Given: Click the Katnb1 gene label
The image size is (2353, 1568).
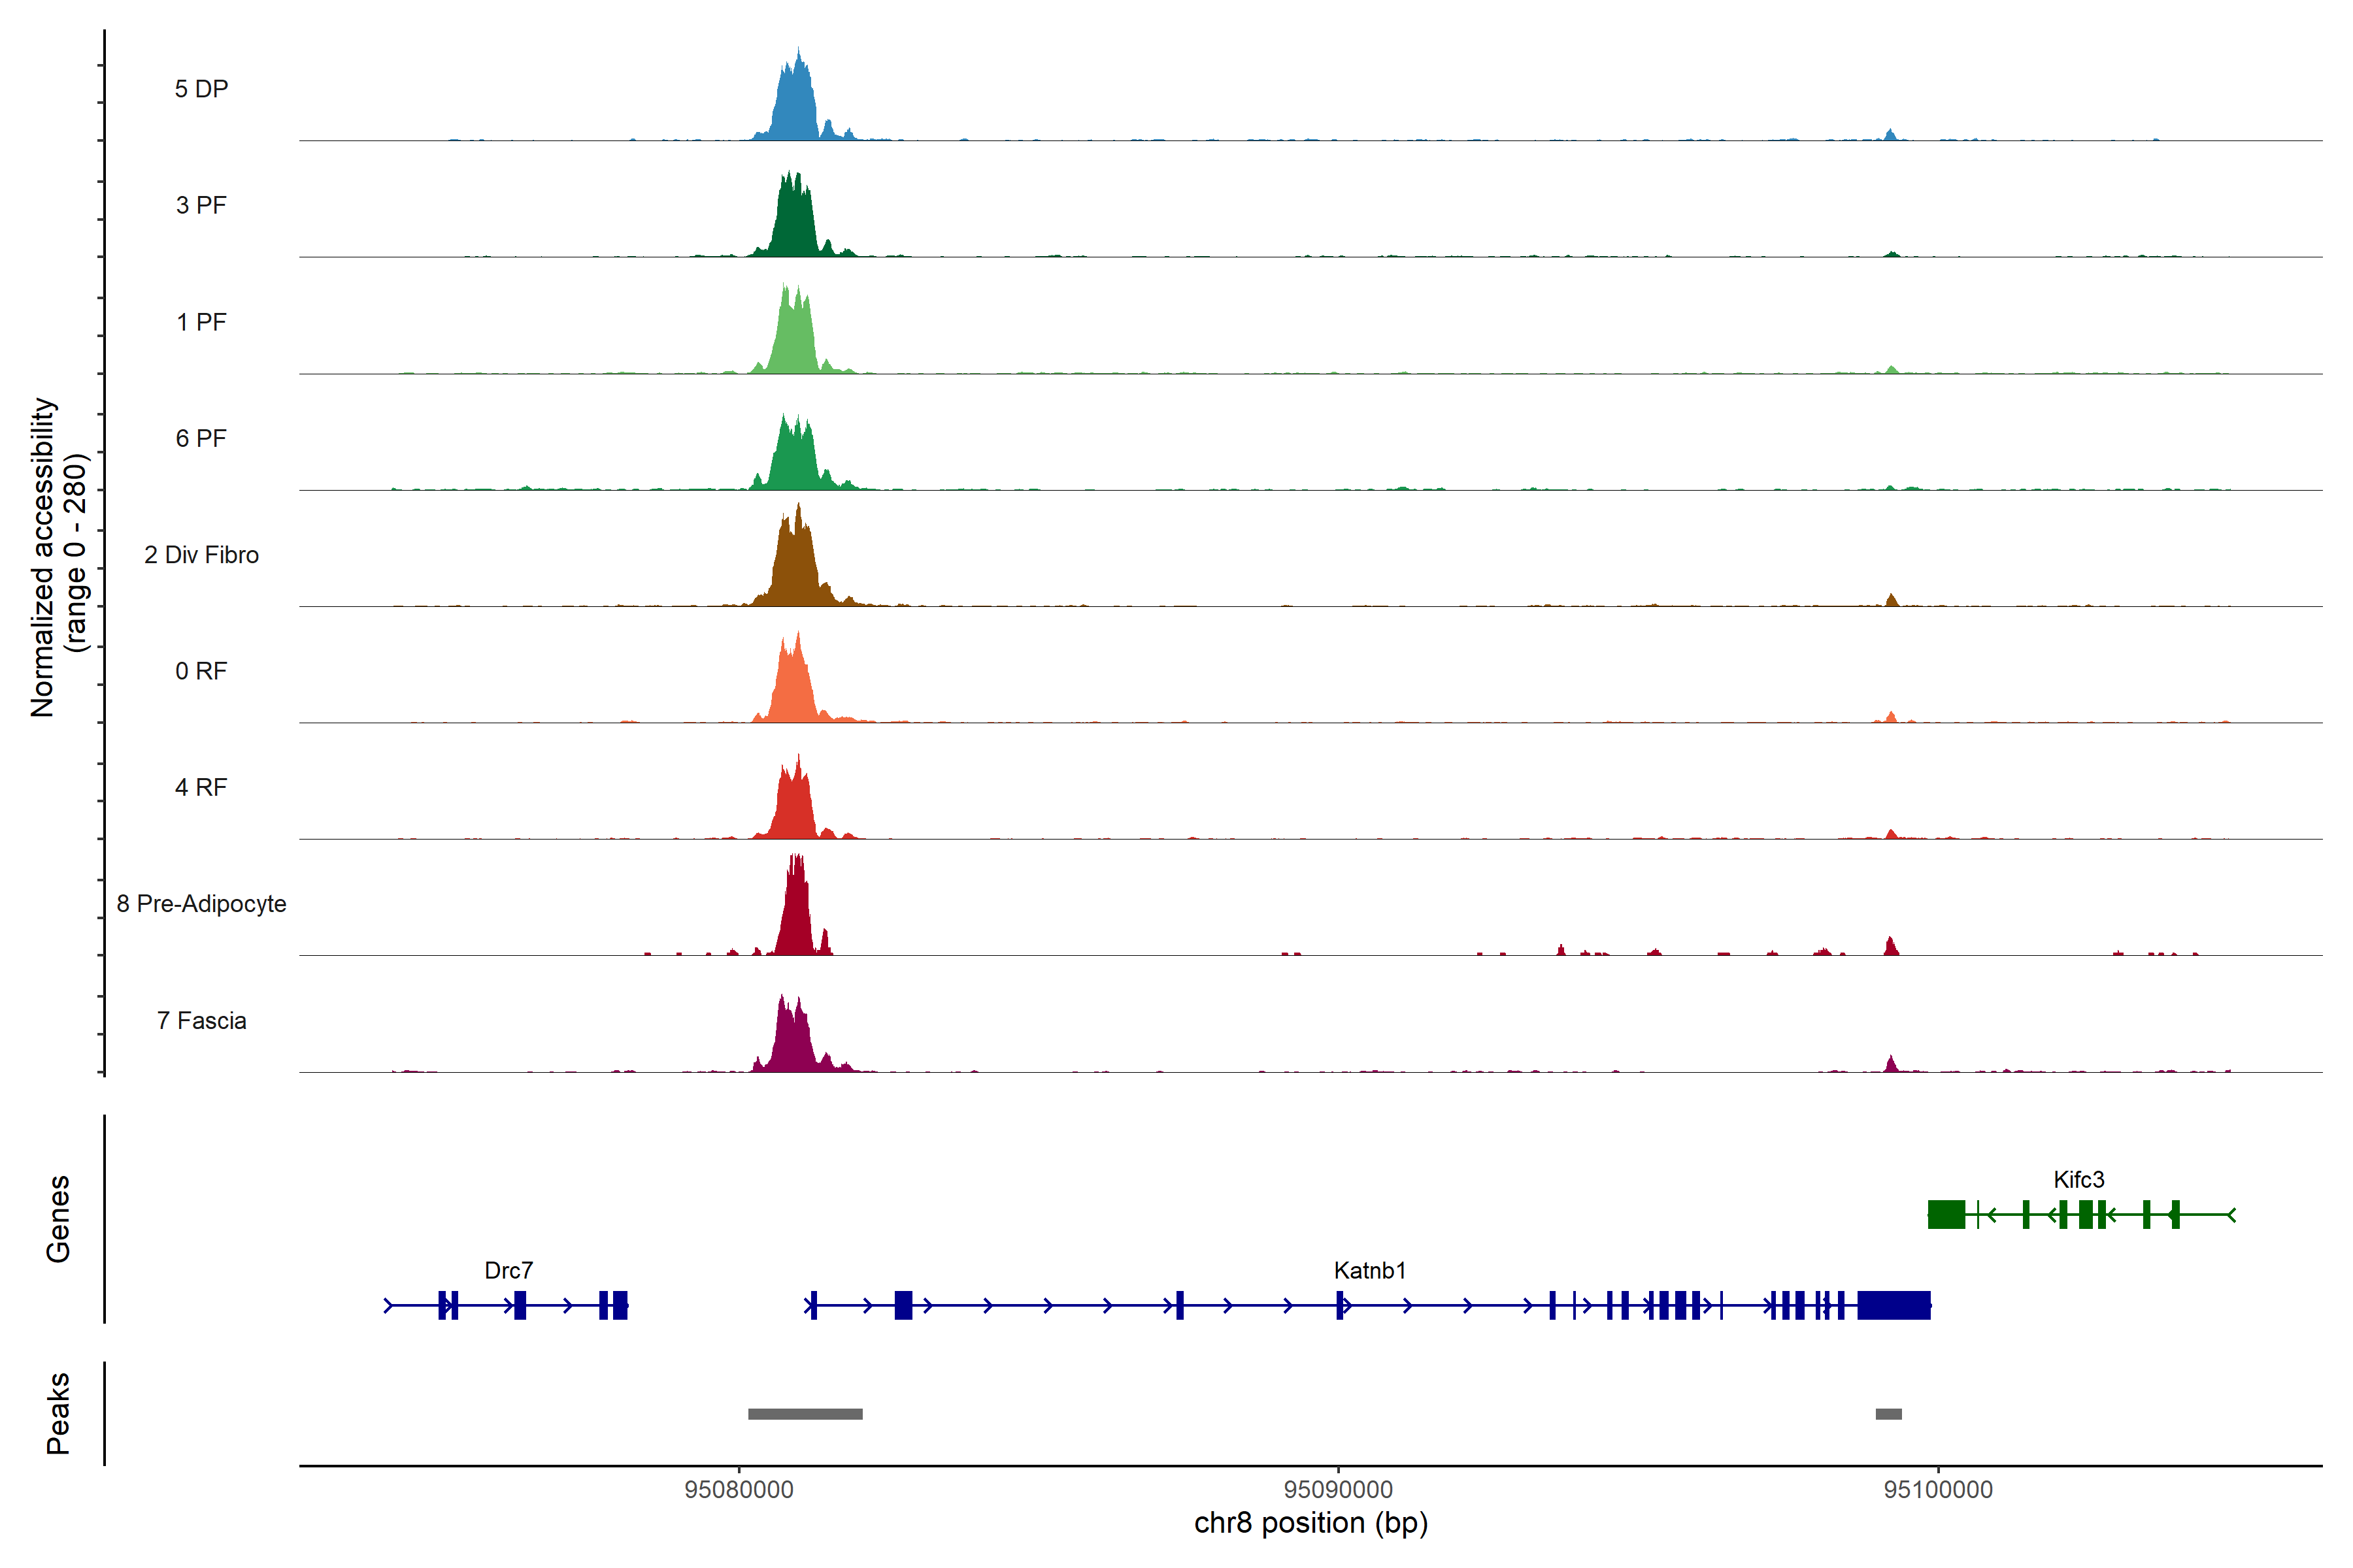Looking at the screenshot, I should click(x=1369, y=1271).
